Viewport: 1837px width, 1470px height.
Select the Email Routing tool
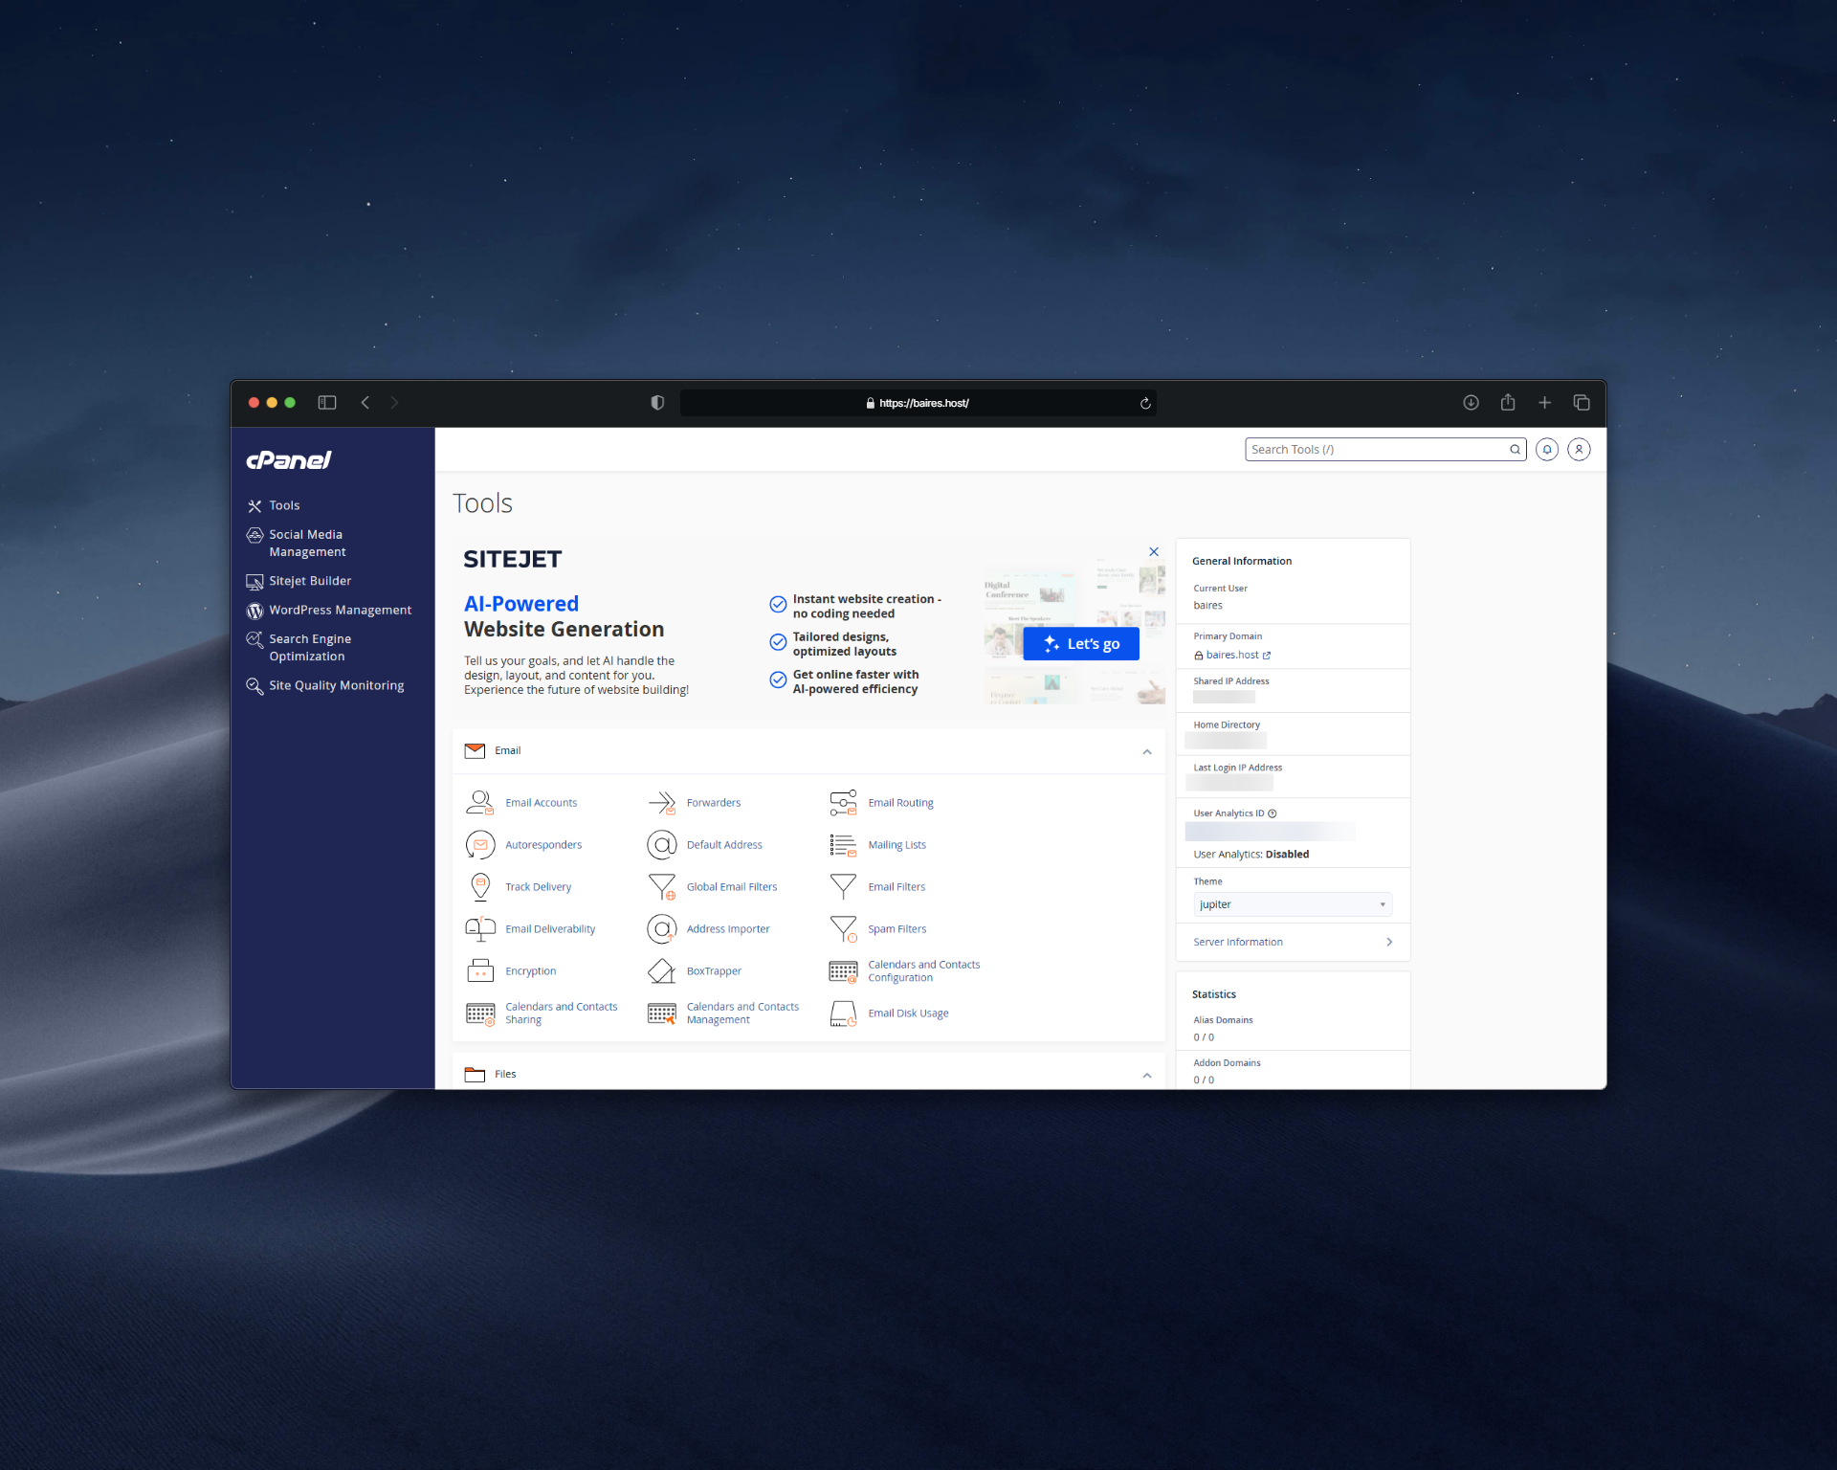point(900,802)
